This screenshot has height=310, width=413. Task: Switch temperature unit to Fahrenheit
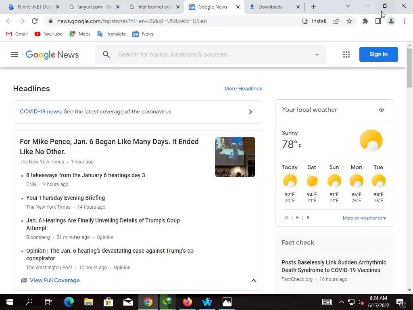point(297,218)
